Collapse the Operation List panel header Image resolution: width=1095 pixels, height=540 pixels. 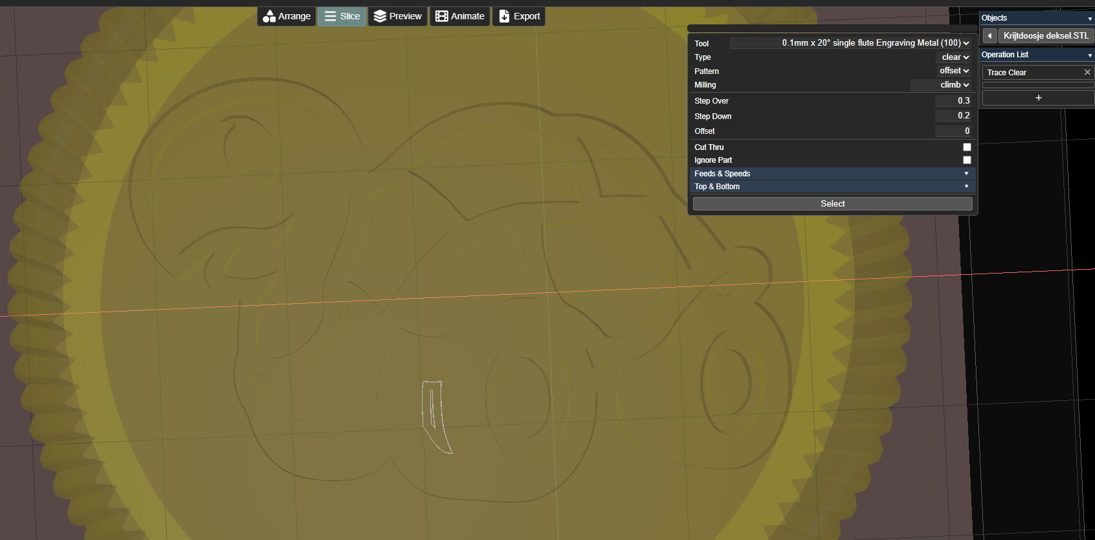pyautogui.click(x=1036, y=55)
